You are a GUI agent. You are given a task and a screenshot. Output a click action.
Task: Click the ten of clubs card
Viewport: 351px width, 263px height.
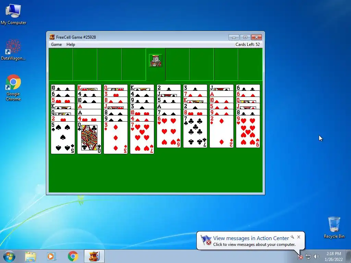[63, 87]
